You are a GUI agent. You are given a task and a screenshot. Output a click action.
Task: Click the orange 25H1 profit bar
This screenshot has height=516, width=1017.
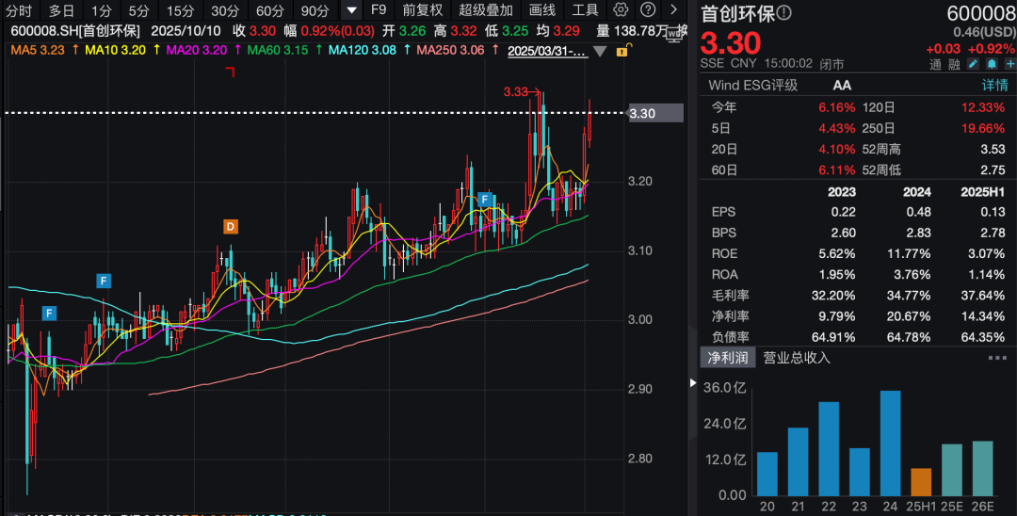(x=921, y=481)
